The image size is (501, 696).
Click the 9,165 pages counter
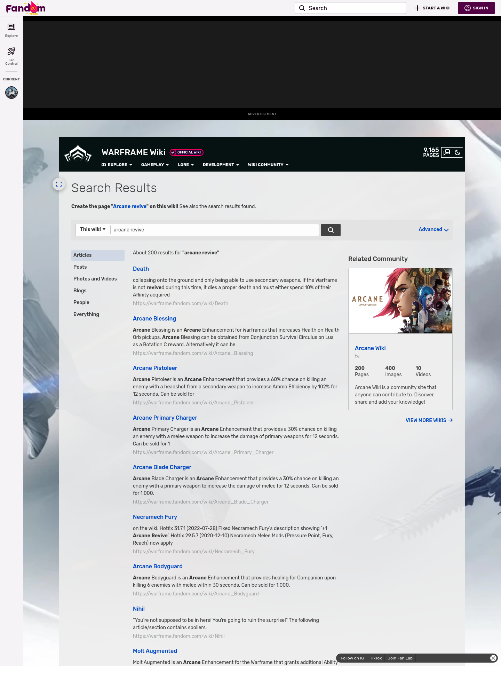tap(431, 152)
